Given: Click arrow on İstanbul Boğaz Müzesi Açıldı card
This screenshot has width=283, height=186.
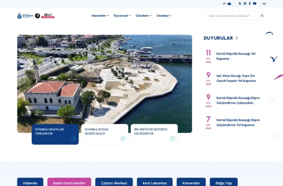Looking at the screenshot, I should (x=123, y=138).
